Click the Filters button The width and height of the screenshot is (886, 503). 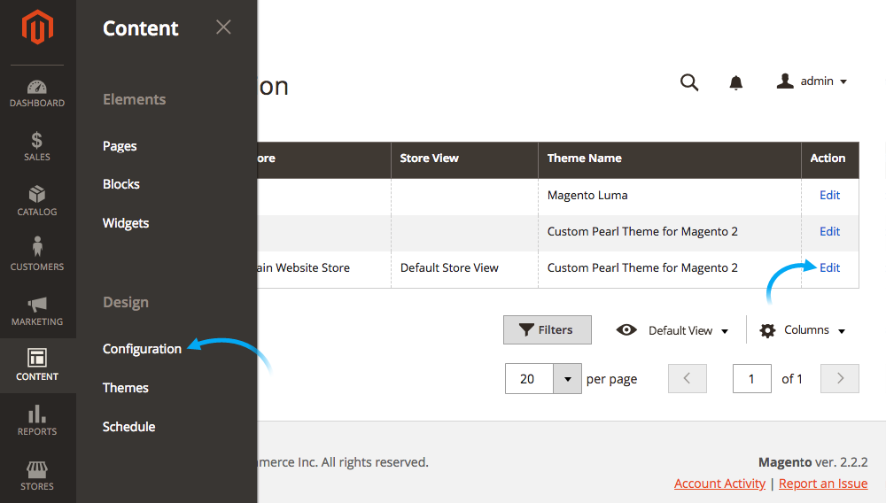(x=546, y=330)
